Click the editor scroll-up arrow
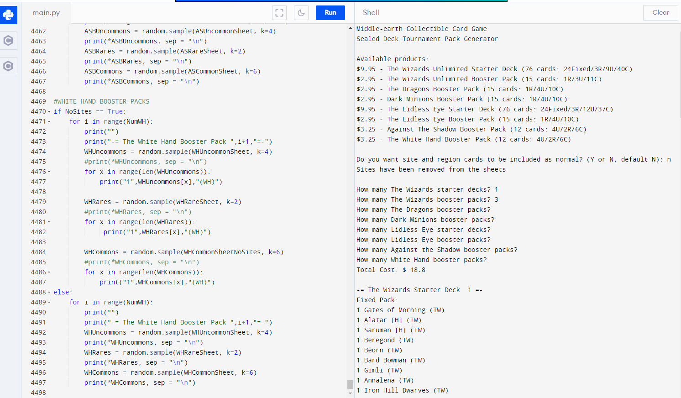Viewport: 681px width, 398px height. click(350, 28)
